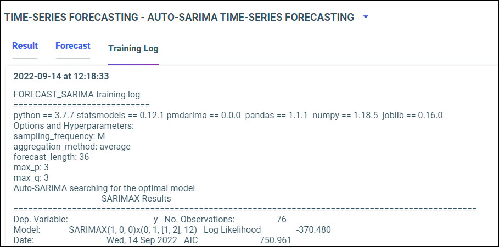The height and width of the screenshot is (247, 499).
Task: Click the AIC value 750.961
Action: coord(275,240)
